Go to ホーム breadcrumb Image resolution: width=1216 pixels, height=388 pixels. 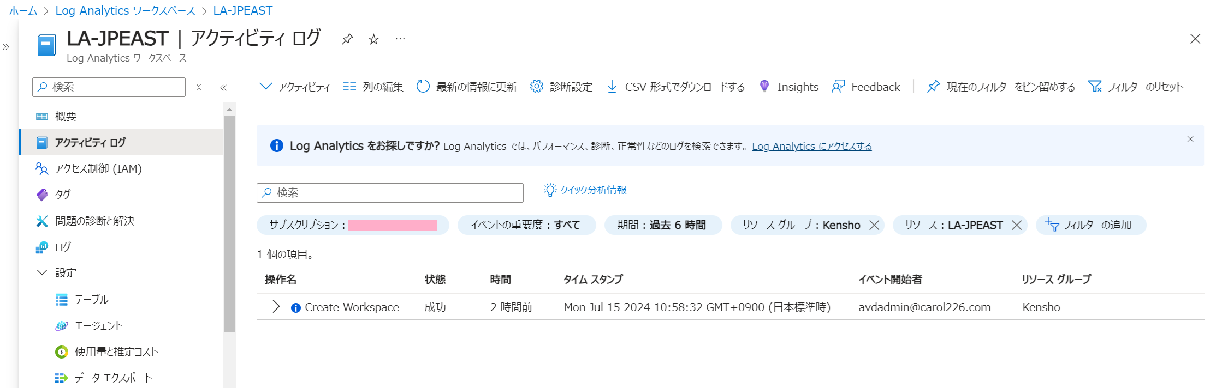click(x=23, y=10)
